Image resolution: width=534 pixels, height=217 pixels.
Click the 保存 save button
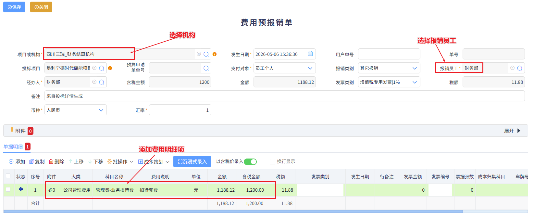[14, 7]
